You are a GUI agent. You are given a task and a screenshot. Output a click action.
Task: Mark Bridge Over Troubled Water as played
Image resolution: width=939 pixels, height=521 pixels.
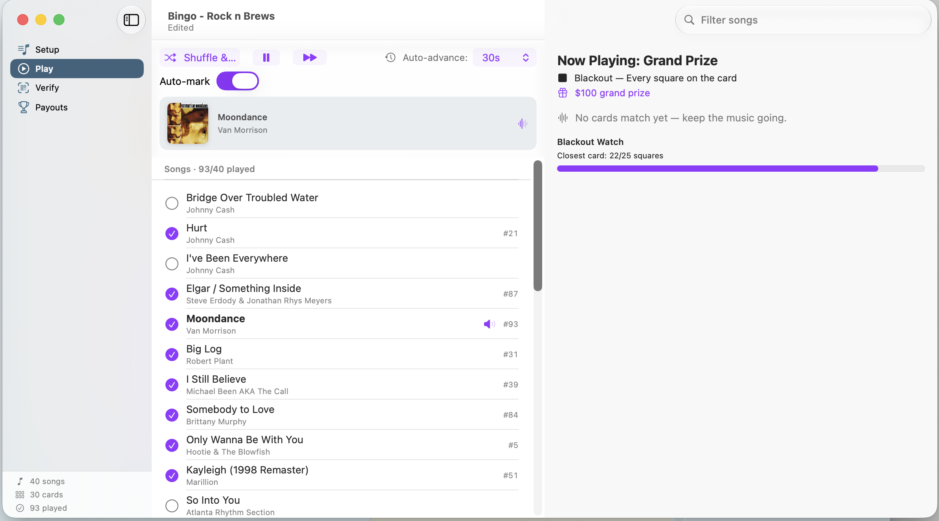172,204
